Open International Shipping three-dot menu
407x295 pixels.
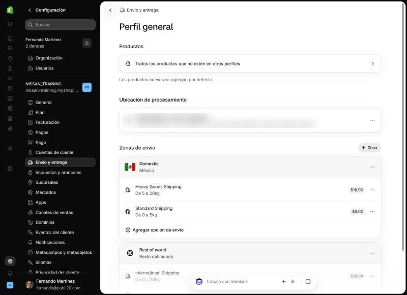pyautogui.click(x=372, y=276)
